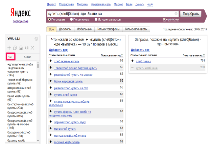The width and height of the screenshot is (216, 151).
Task: Select 'багет хлеб купить (69)' in YWA list
Action: pyautogui.click(x=18, y=98)
